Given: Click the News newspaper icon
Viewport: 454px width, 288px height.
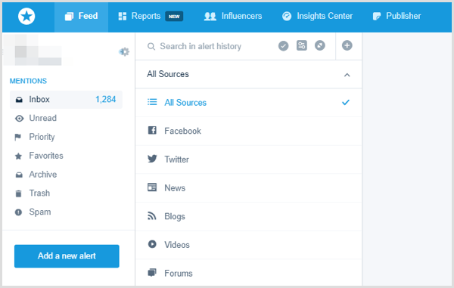Looking at the screenshot, I should pos(152,187).
